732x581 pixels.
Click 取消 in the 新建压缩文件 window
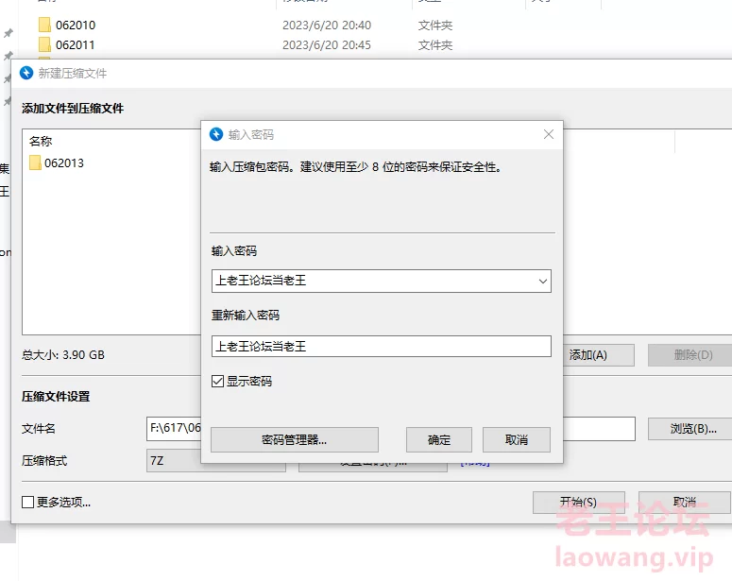point(685,502)
